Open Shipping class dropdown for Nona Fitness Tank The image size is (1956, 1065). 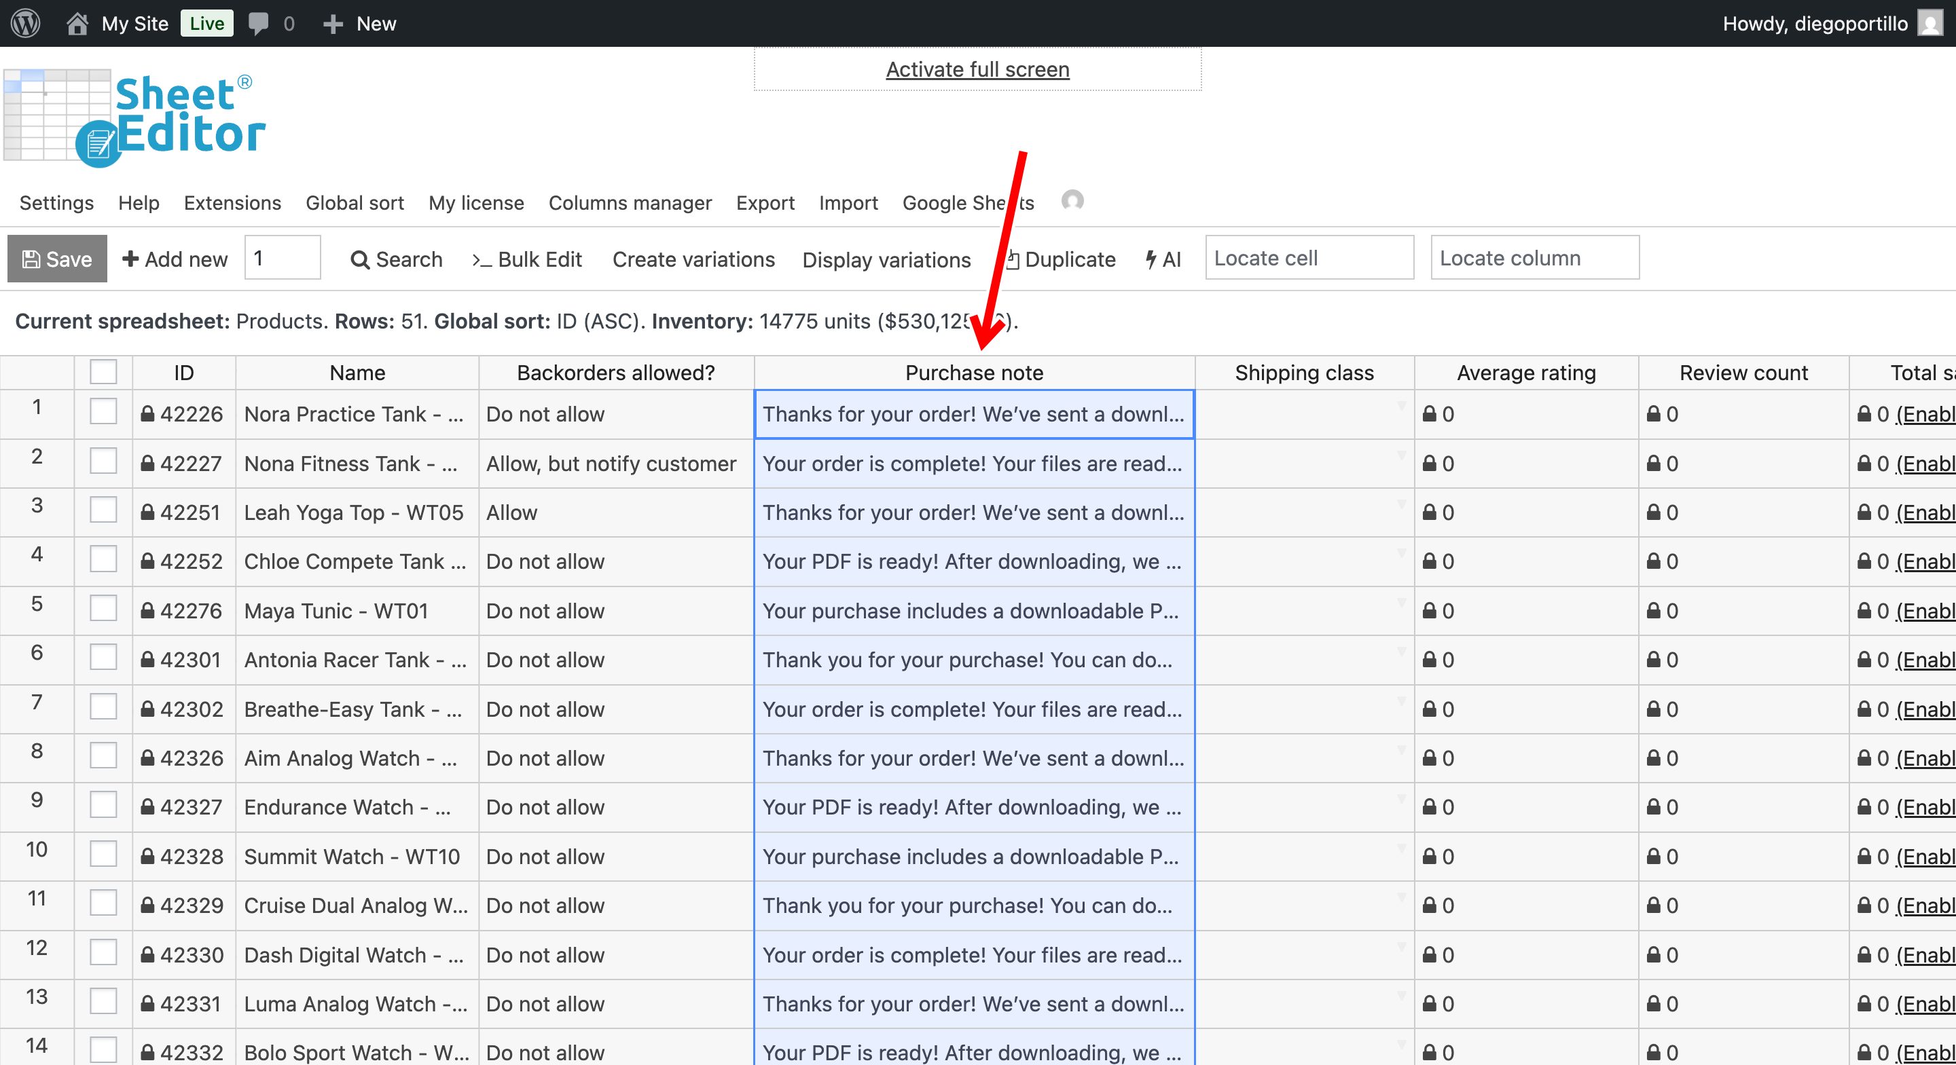click(x=1402, y=453)
